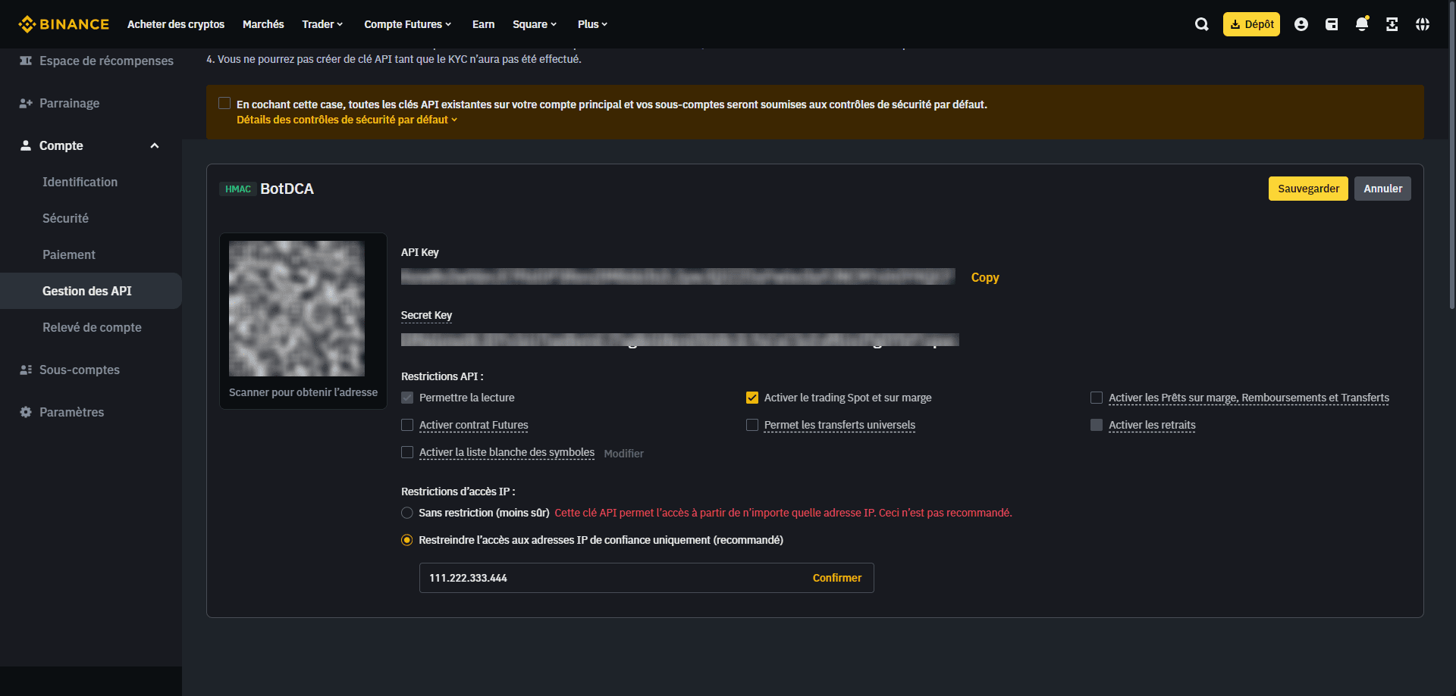Open the notifications bell
This screenshot has height=696, width=1456.
click(x=1362, y=24)
